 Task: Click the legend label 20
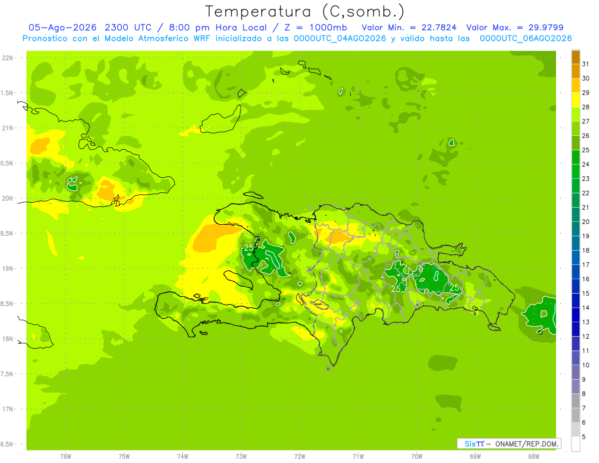pyautogui.click(x=586, y=222)
